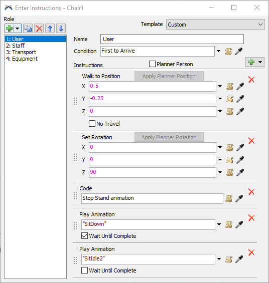Check the No Travel option
The height and width of the screenshot is (283, 269).
pyautogui.click(x=92, y=124)
